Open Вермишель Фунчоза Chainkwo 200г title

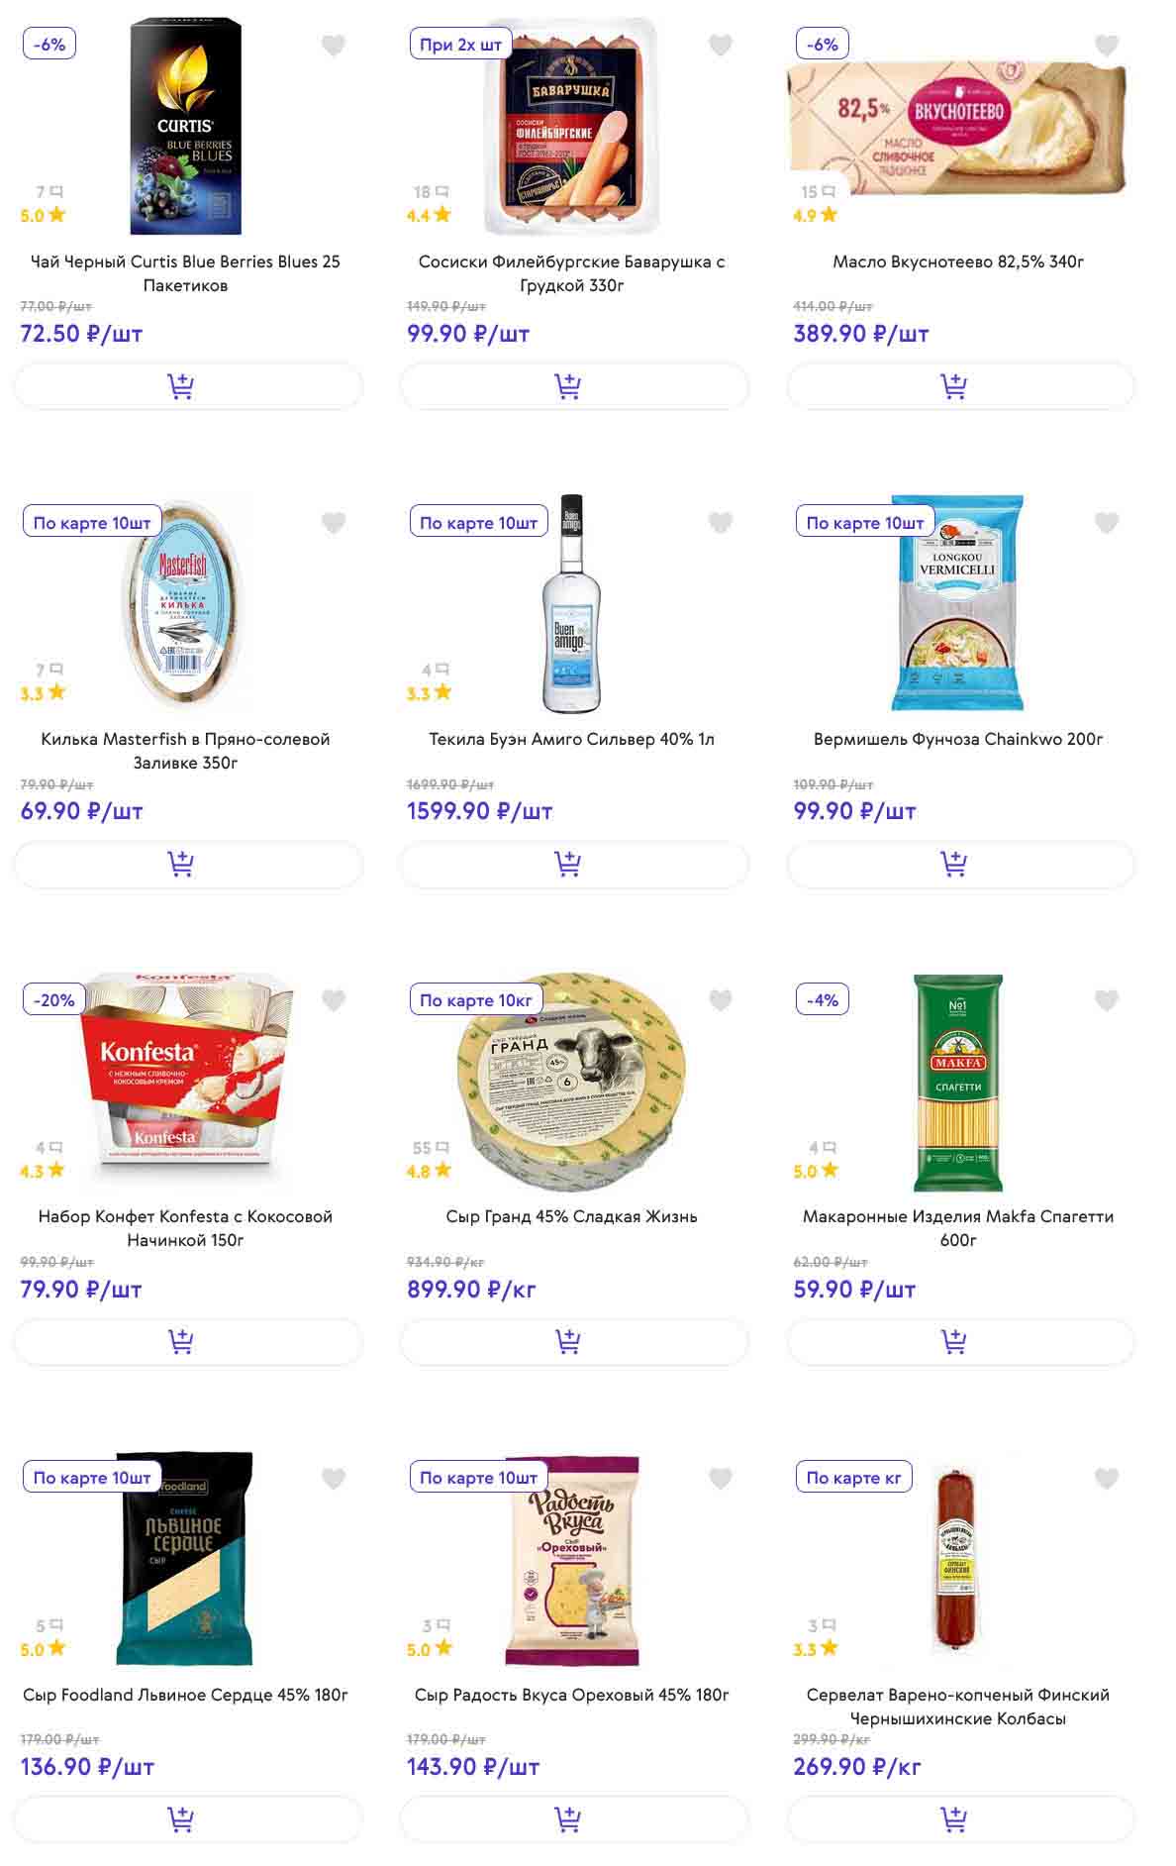958,739
